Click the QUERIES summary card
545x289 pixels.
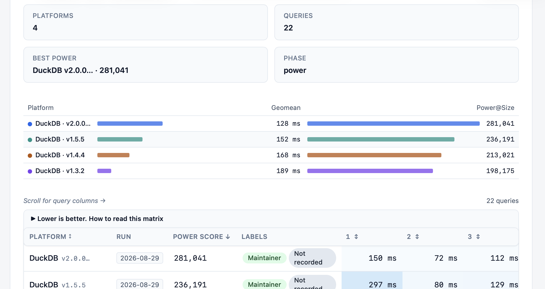[x=397, y=22]
